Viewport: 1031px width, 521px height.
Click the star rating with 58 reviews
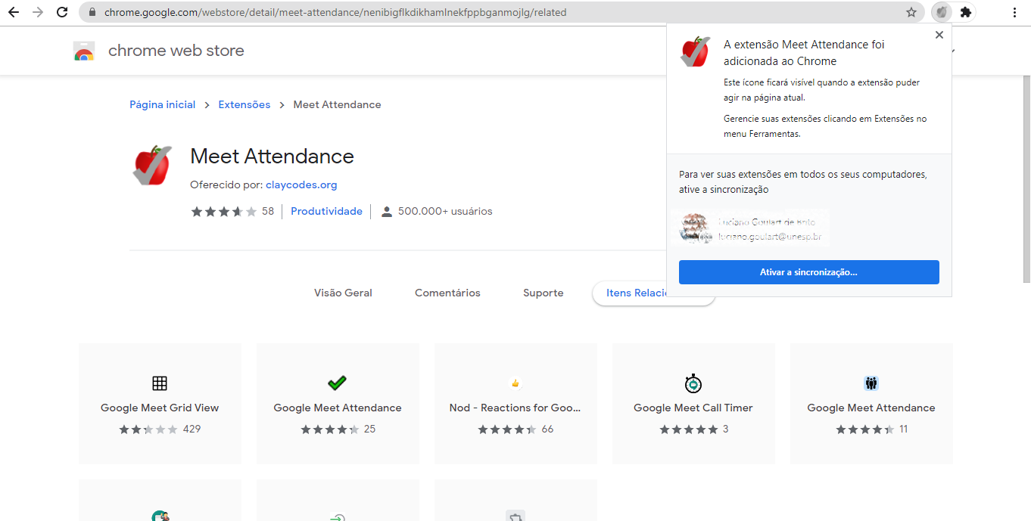(223, 212)
